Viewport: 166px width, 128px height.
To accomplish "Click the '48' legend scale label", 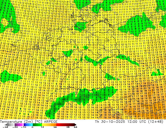I will tap(75, 127).
